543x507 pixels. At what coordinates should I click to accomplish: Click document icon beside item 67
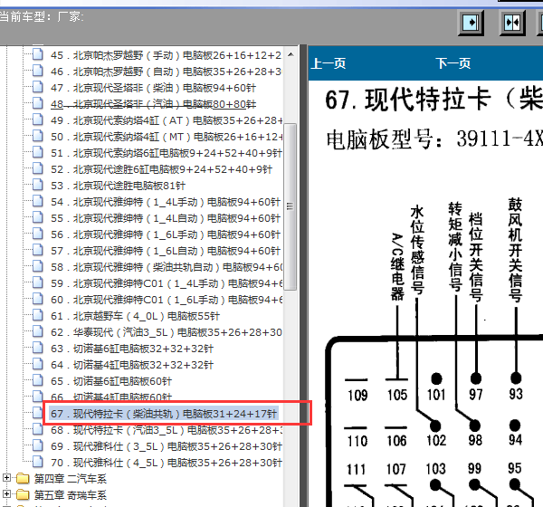tap(38, 413)
